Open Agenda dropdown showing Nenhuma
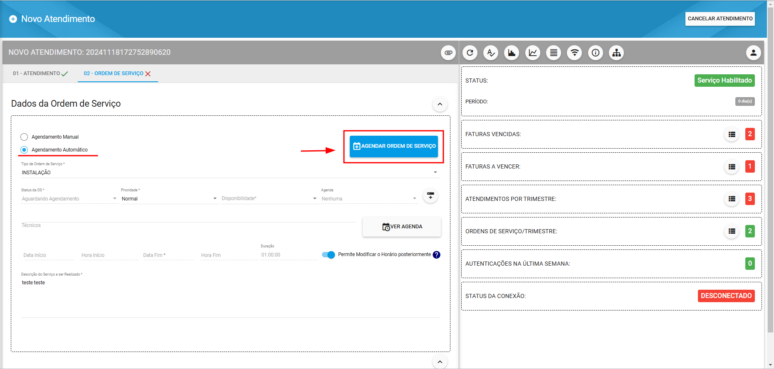 369,199
